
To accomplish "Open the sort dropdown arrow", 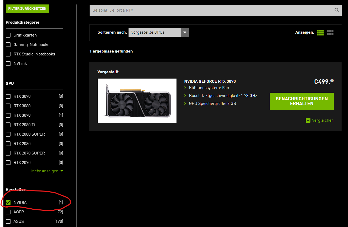I will (185, 33).
